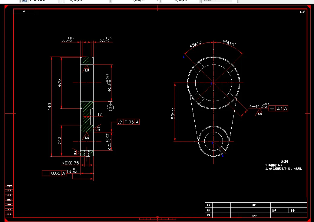Select the parallelism 0.05 A tolerance frame

pyautogui.click(x=128, y=122)
